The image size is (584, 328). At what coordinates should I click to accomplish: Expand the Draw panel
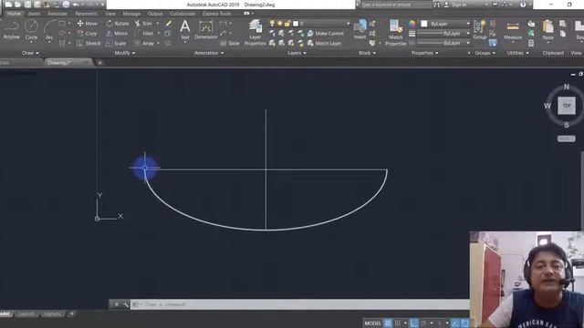tap(30, 53)
